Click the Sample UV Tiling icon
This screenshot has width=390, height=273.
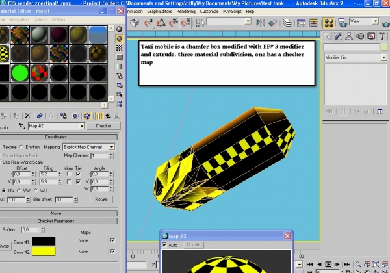(120, 57)
